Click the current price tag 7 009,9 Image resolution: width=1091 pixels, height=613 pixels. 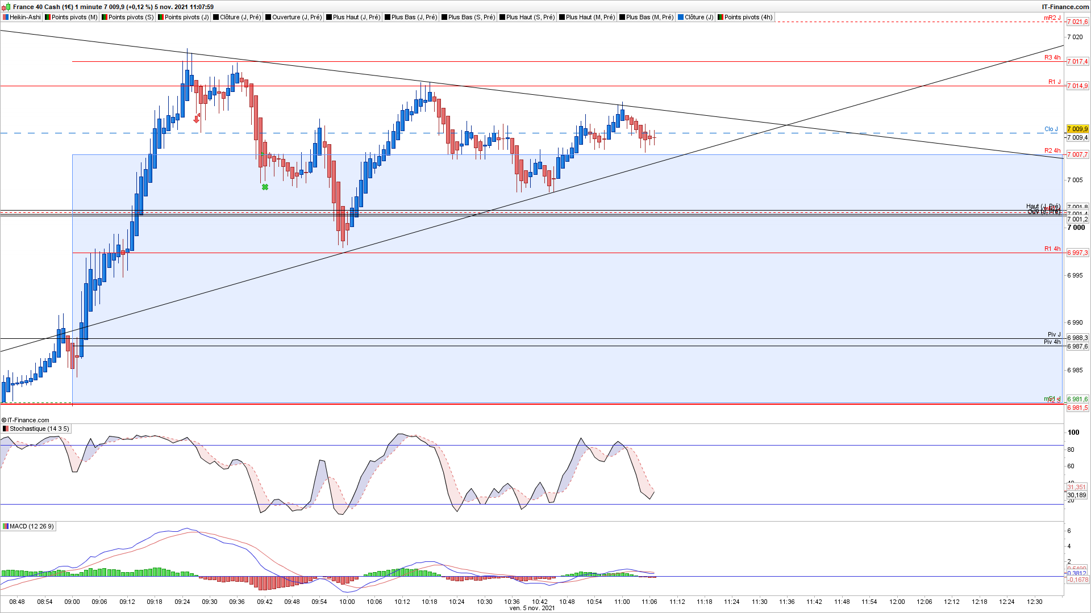tap(1077, 129)
